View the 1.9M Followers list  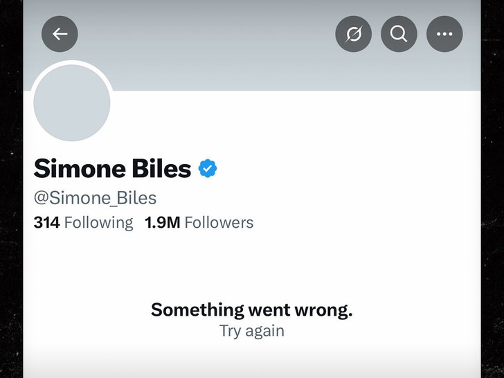pyautogui.click(x=199, y=222)
